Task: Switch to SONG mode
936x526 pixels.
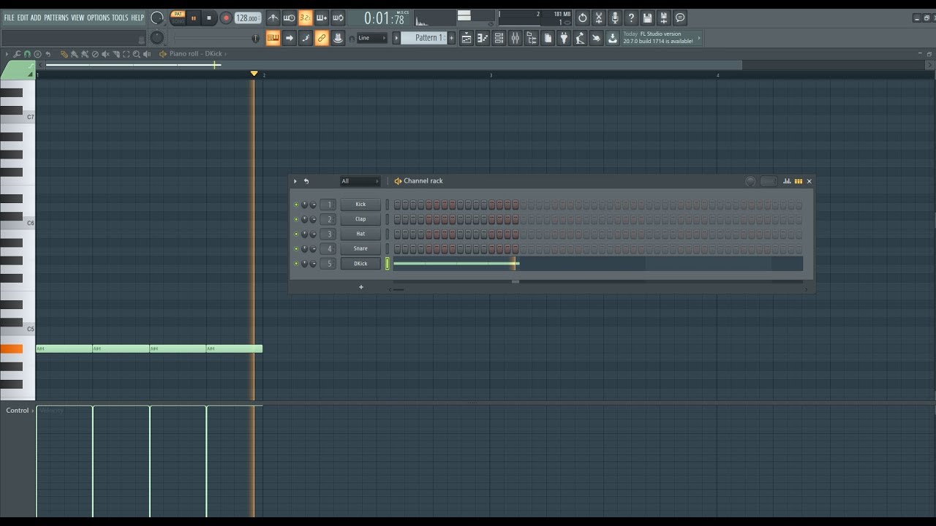Action: coord(178,21)
